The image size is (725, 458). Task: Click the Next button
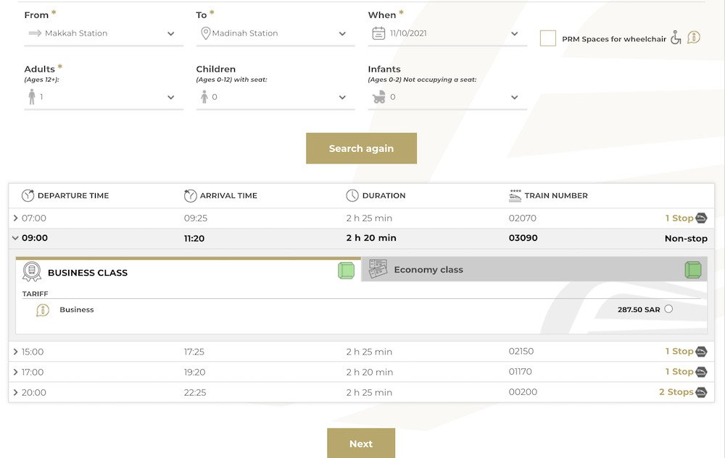tap(361, 444)
